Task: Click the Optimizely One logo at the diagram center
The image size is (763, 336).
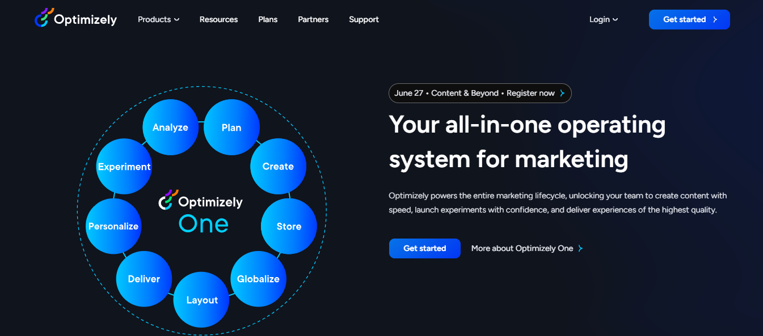Action: point(201,212)
